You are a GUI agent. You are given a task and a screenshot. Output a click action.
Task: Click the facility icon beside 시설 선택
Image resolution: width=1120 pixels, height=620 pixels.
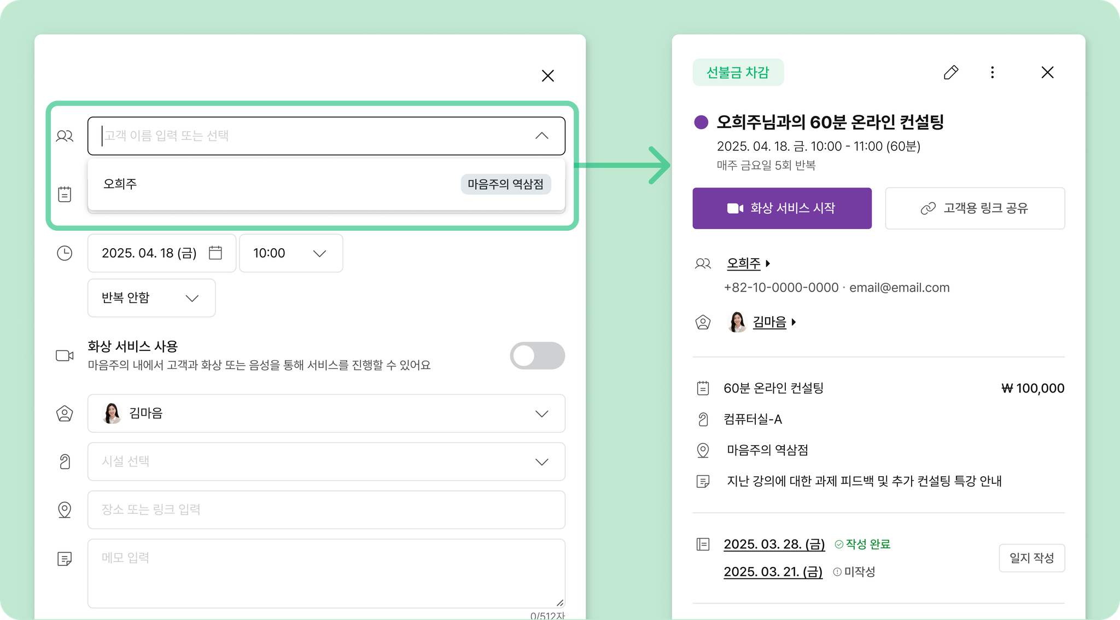65,462
